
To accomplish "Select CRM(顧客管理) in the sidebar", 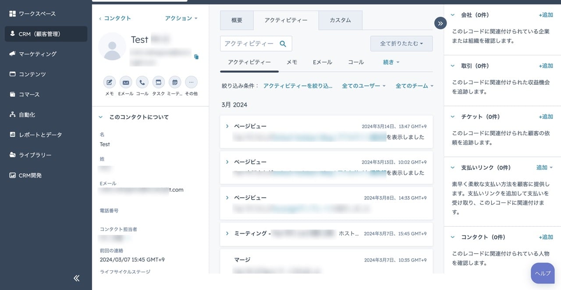I will point(46,34).
